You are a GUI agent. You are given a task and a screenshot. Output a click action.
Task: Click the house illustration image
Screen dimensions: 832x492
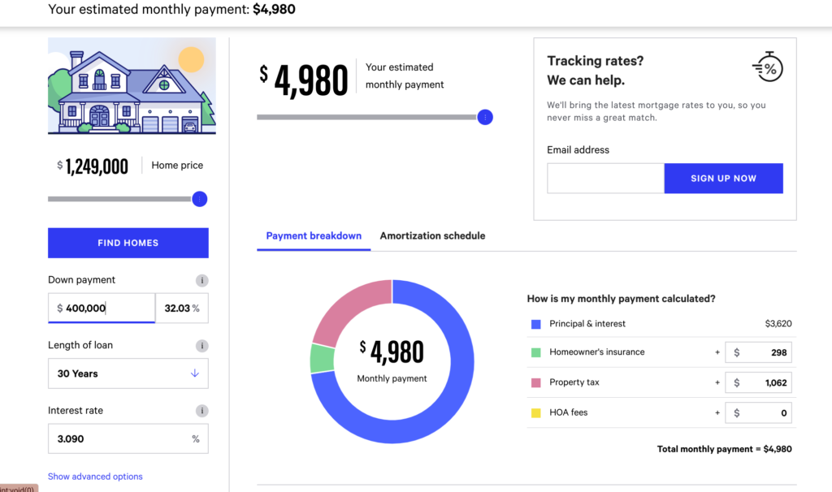pos(132,86)
